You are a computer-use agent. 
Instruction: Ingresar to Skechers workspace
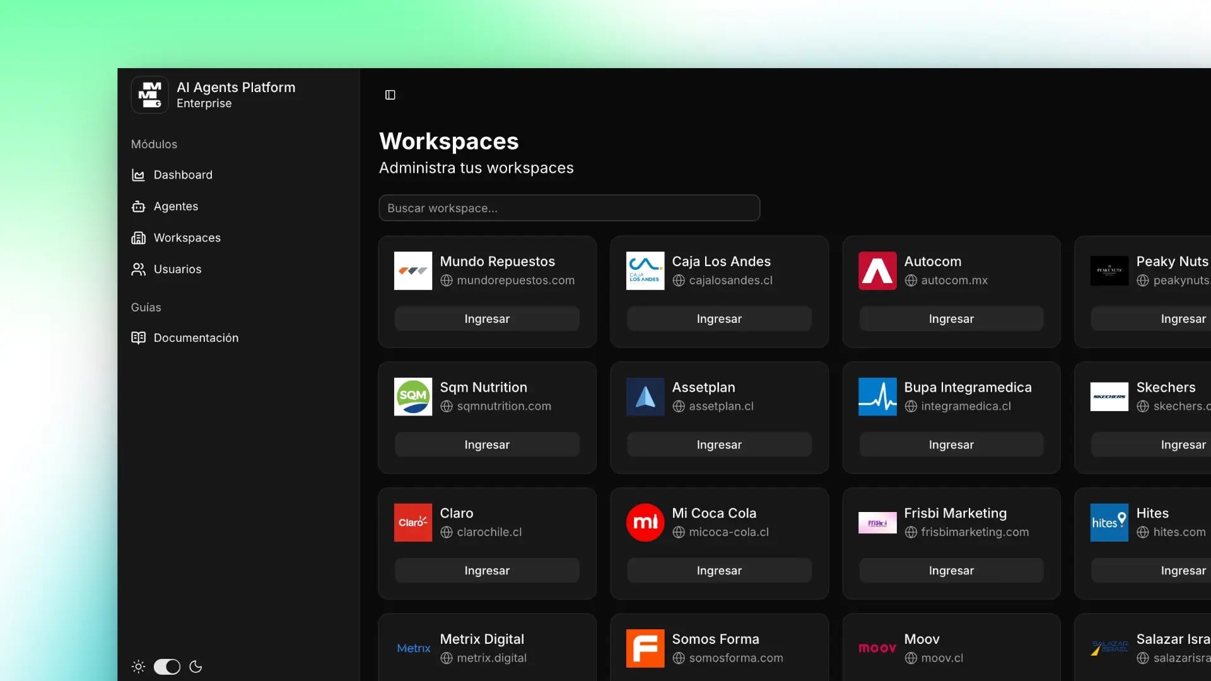click(1151, 445)
